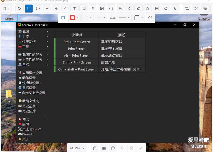This screenshot has width=213, height=152.
Task: Open the 工具 menu in ShareX
Action: (x=33, y=47)
